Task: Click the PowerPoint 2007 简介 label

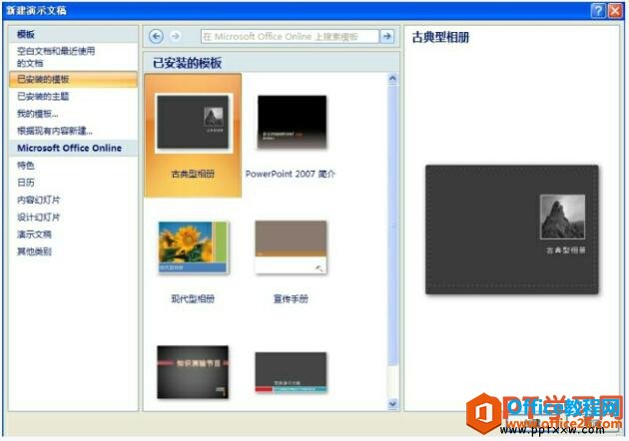Action: pyautogui.click(x=290, y=174)
